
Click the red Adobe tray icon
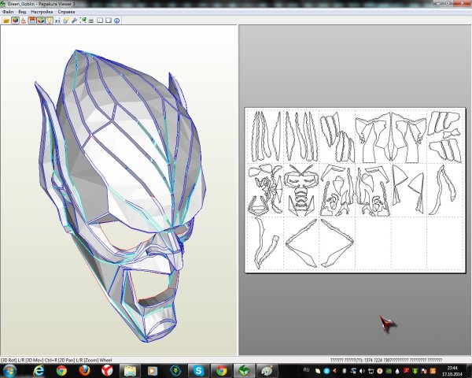(406, 371)
